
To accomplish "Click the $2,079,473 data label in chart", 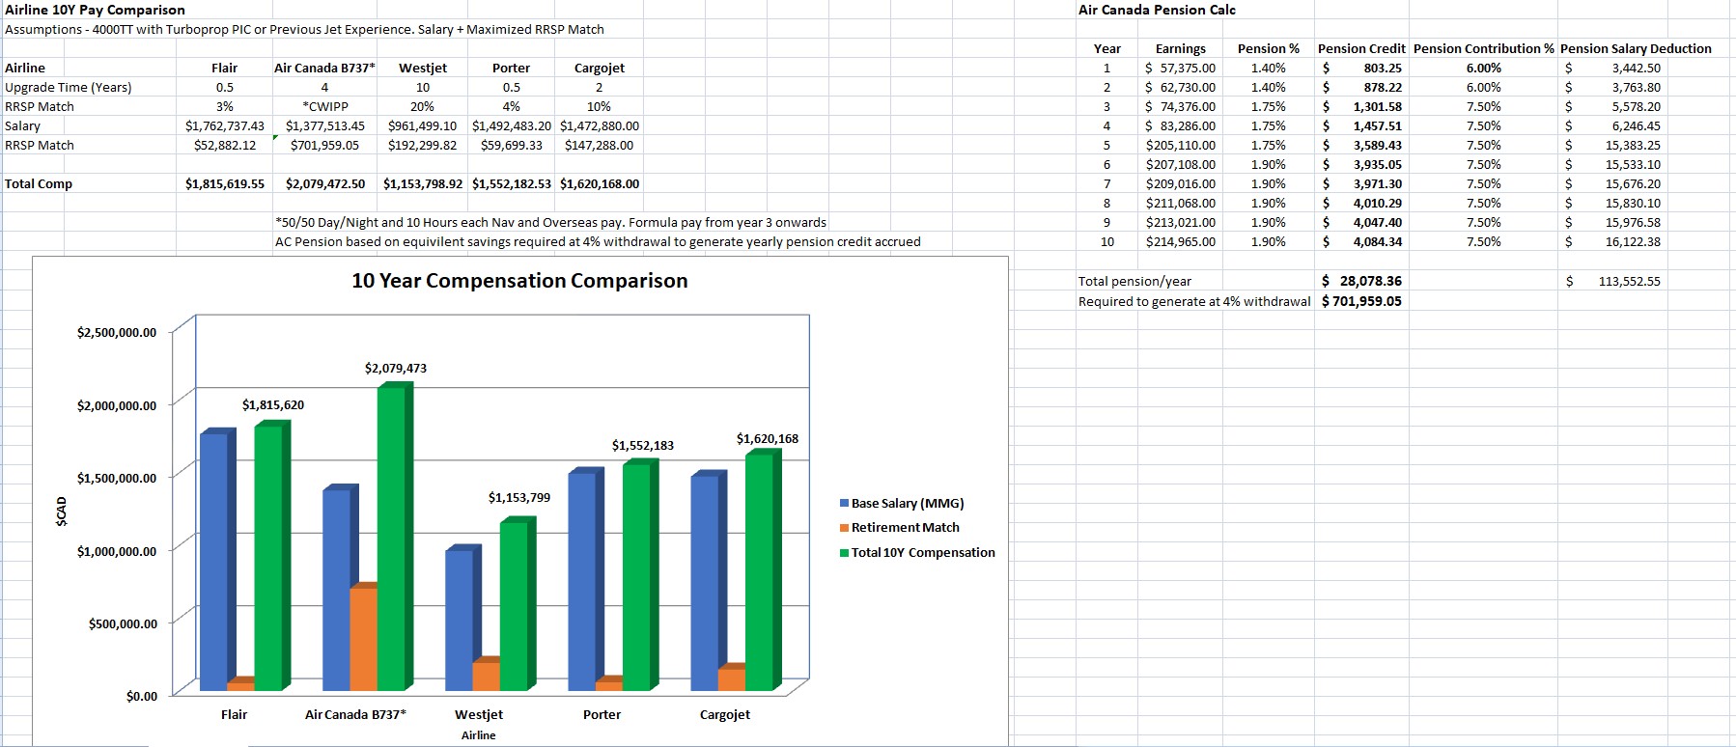I will (396, 368).
